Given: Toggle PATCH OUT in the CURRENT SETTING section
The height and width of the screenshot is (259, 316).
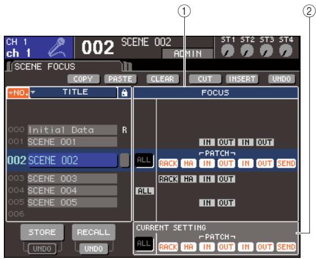Looking at the screenshot, I should pos(226,247).
